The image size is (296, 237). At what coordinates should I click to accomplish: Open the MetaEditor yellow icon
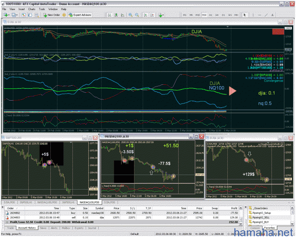coord(64,15)
